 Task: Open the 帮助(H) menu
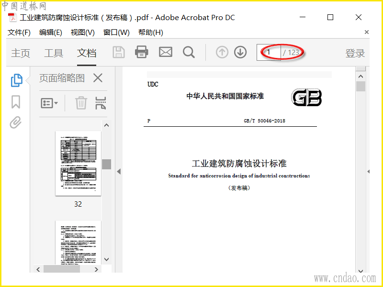coord(151,32)
